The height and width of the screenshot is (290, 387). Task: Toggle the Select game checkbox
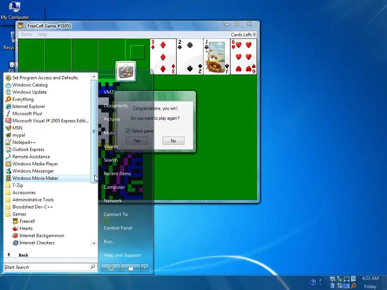(x=128, y=131)
